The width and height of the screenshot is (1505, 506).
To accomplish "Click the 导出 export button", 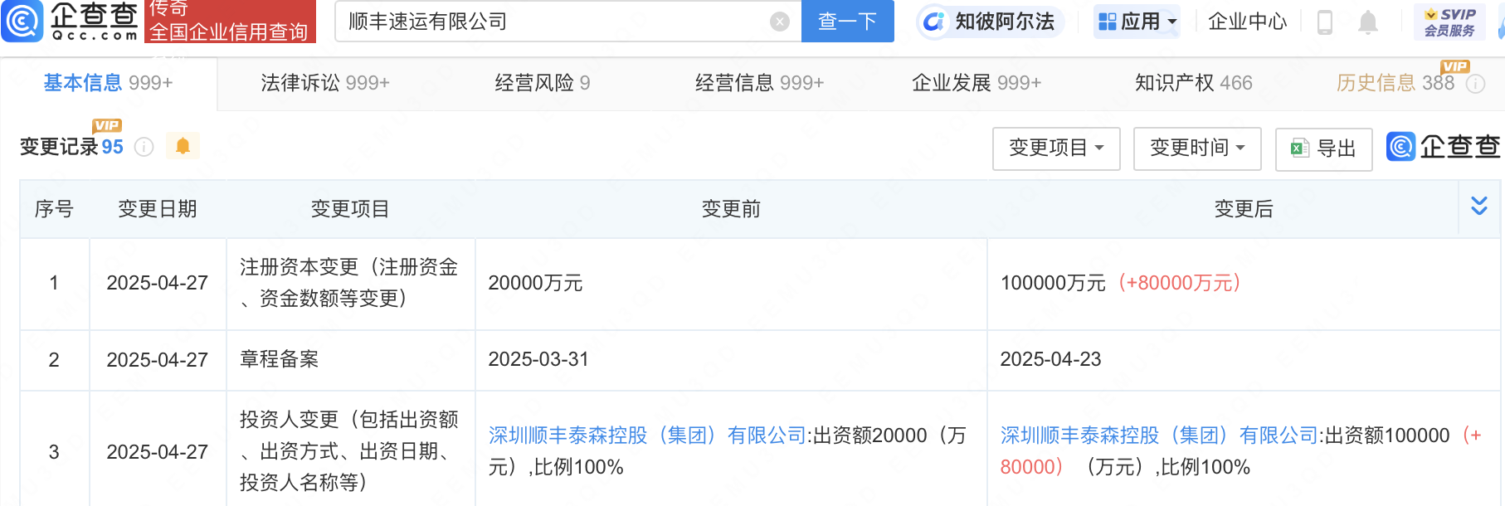I will tap(1324, 148).
